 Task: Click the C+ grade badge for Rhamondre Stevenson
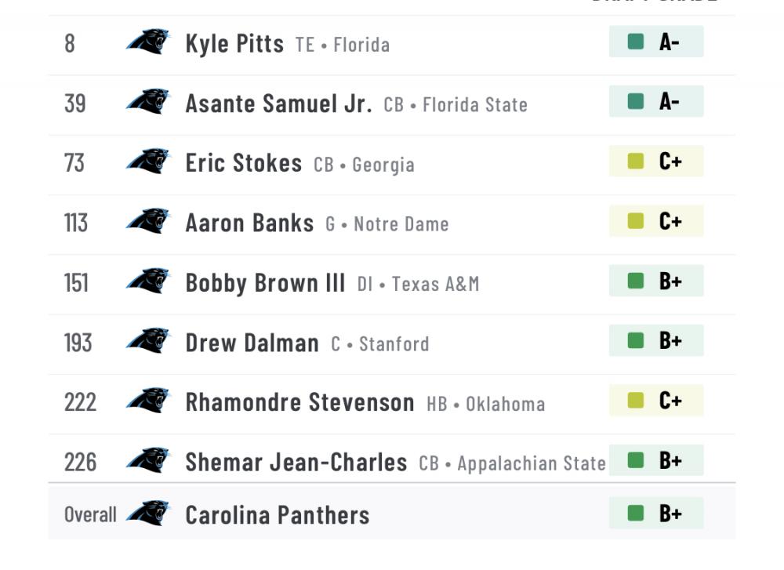click(x=656, y=401)
